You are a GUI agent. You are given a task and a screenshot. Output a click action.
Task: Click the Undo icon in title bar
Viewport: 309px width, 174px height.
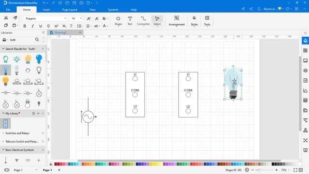(44, 3)
